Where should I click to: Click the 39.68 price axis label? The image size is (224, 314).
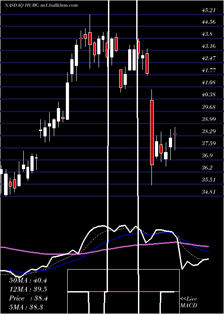(x=209, y=107)
